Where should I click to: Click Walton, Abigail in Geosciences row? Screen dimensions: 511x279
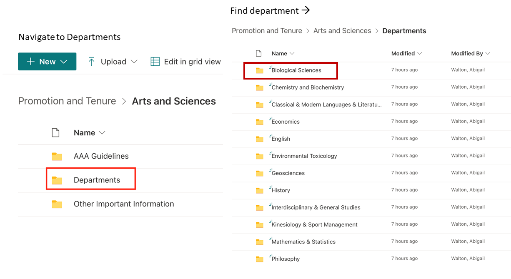coord(468,173)
